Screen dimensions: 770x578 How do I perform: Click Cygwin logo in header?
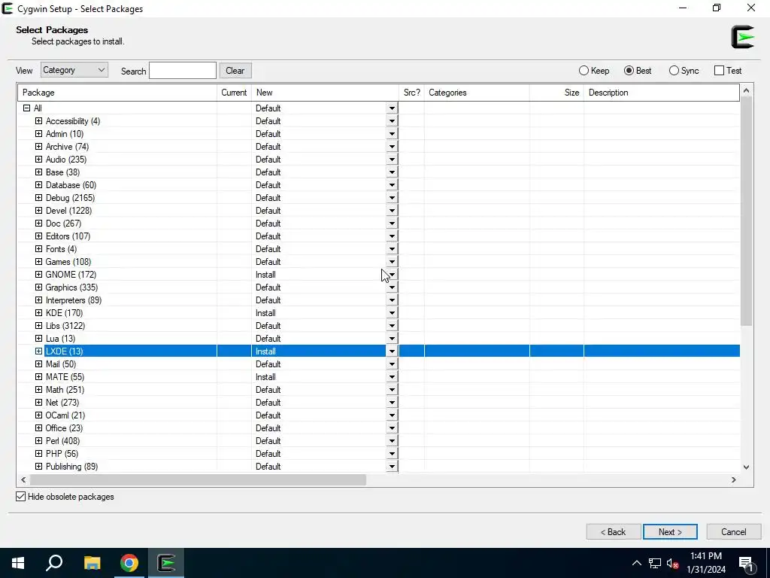coord(742,37)
